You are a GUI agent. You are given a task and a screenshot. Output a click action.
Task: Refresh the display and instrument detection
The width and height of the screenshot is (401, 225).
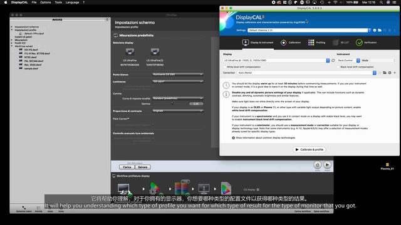[x=333, y=61]
